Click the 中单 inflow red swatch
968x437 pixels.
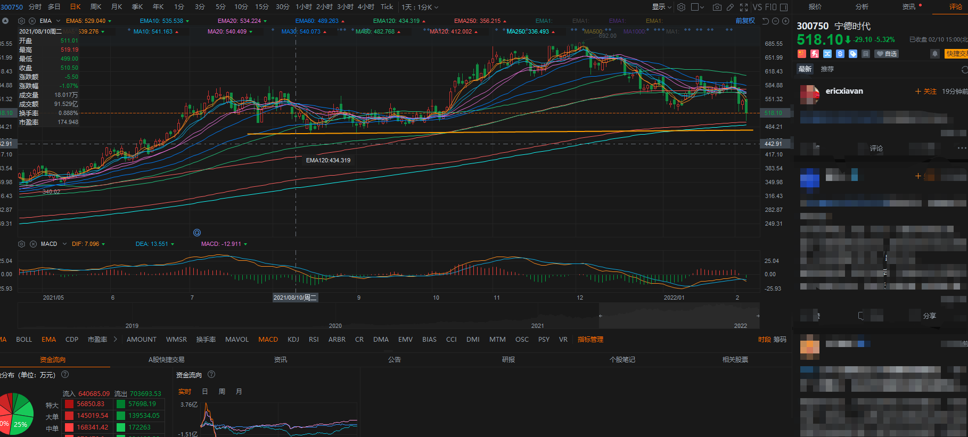[x=69, y=427]
